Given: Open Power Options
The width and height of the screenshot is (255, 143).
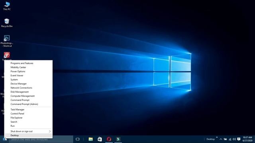Looking at the screenshot, I should coord(28,71).
